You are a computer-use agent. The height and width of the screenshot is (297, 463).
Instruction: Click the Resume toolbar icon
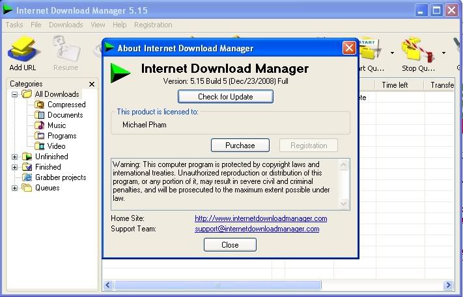point(66,49)
